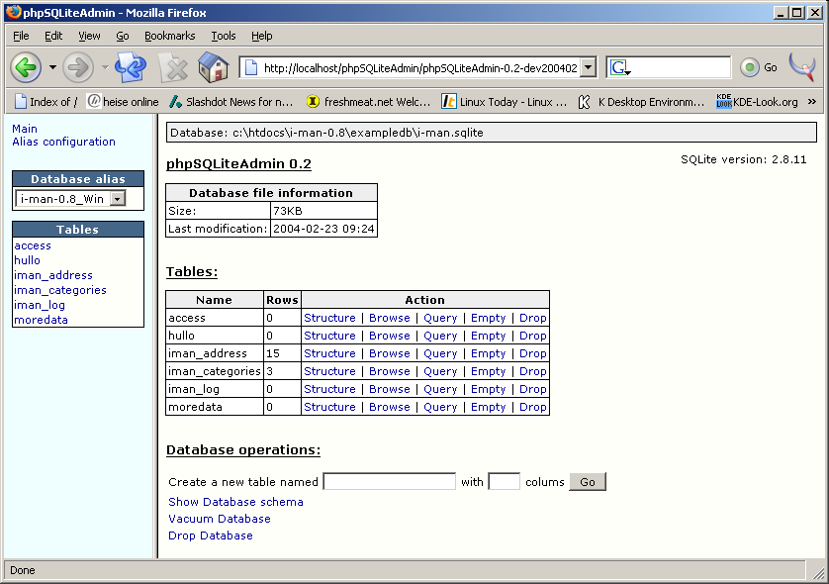
Task: Click Show Database schema
Action: coord(235,502)
